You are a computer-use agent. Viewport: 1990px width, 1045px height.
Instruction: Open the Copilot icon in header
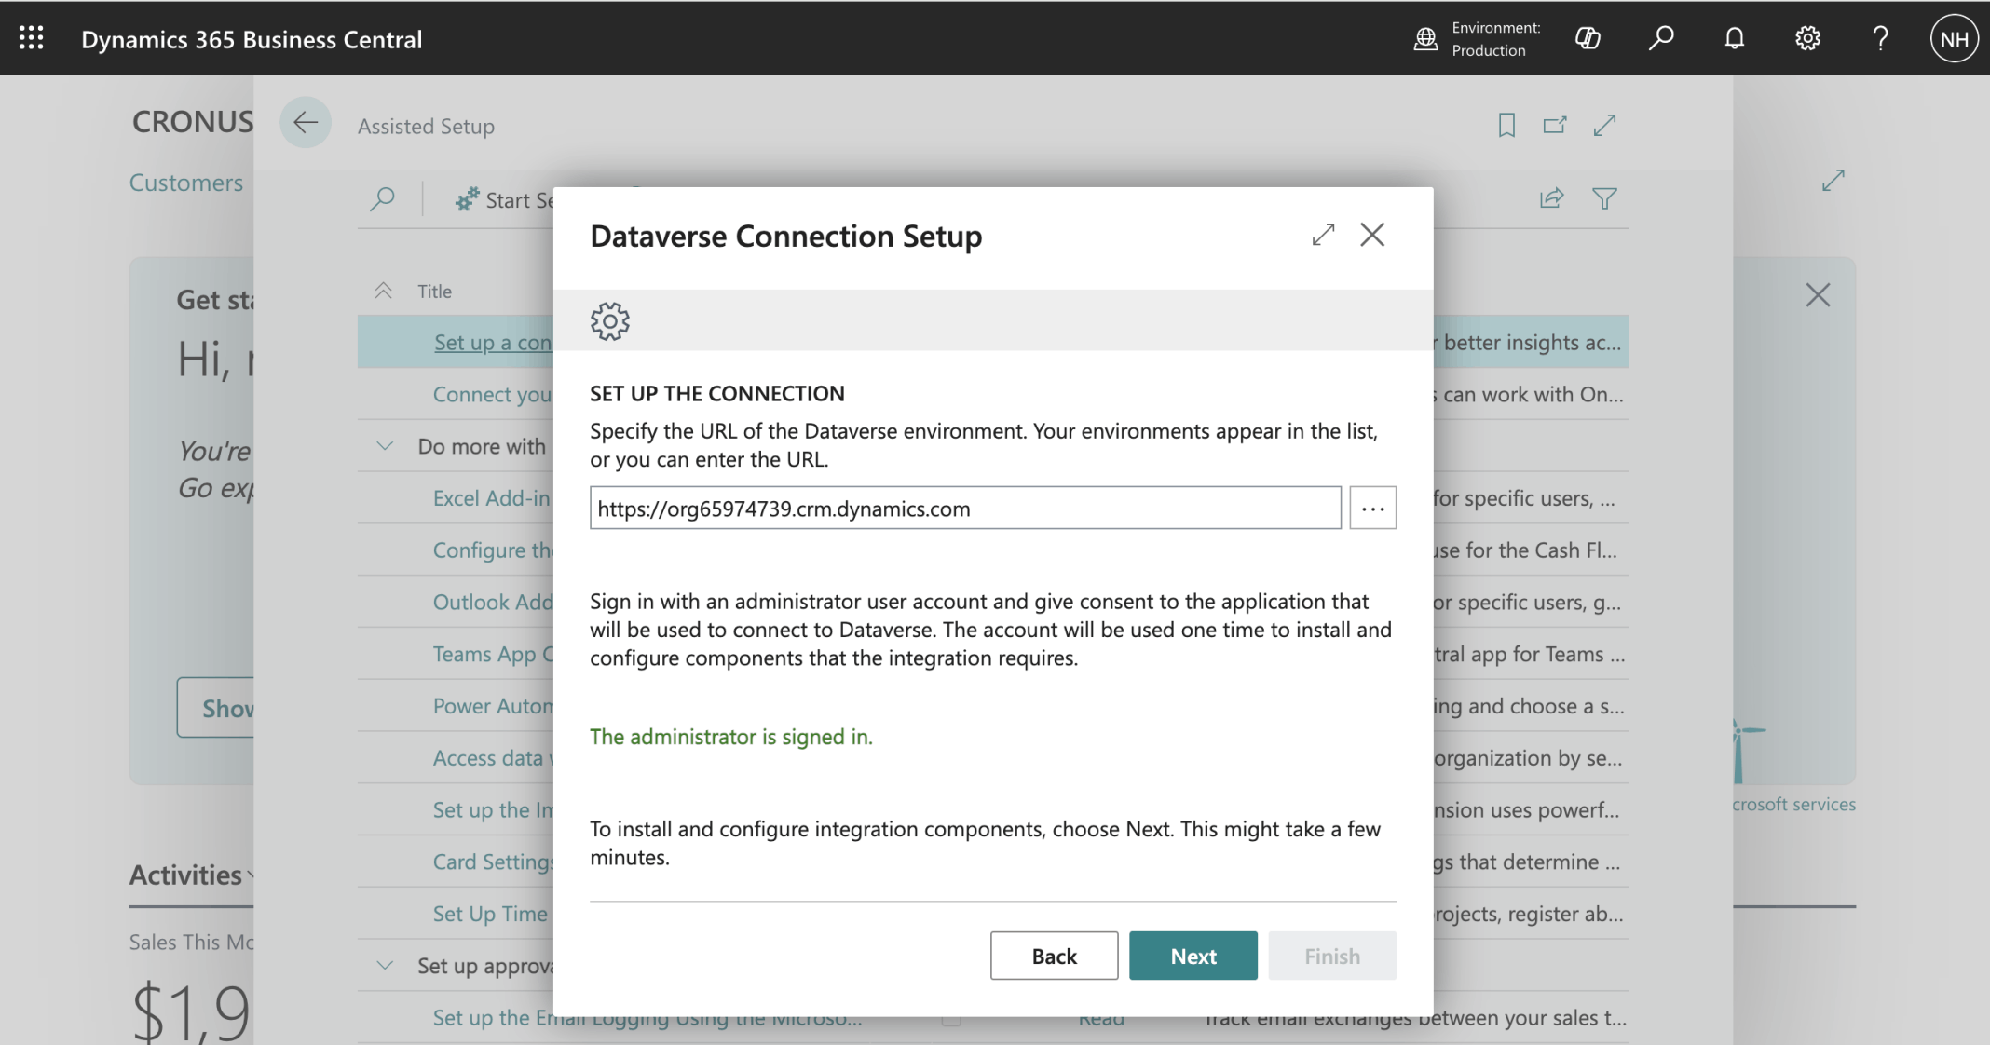click(x=1588, y=38)
